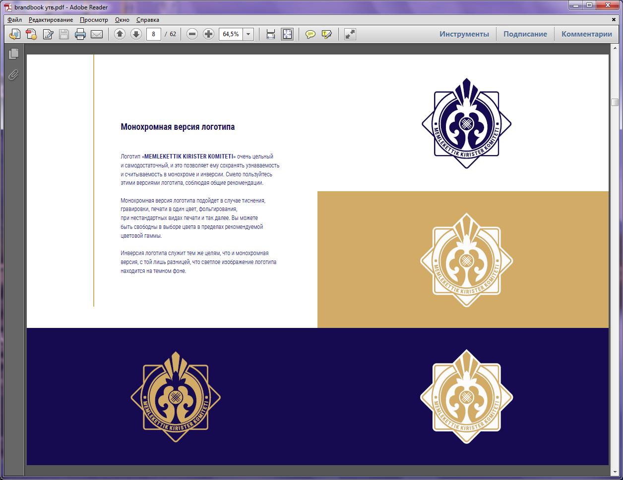Viewport: 623px width, 480px height.
Task: Zoom out with the minus button
Action: tap(192, 34)
